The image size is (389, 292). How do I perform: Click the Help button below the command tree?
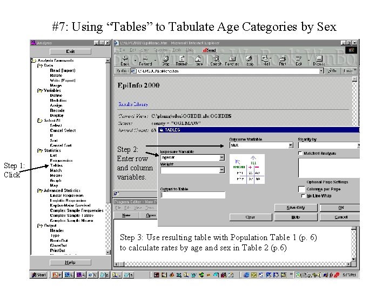tap(70, 262)
